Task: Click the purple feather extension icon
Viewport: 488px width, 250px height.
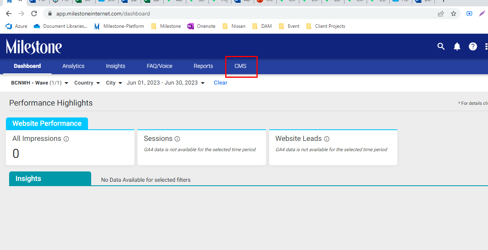Action: 482,13
